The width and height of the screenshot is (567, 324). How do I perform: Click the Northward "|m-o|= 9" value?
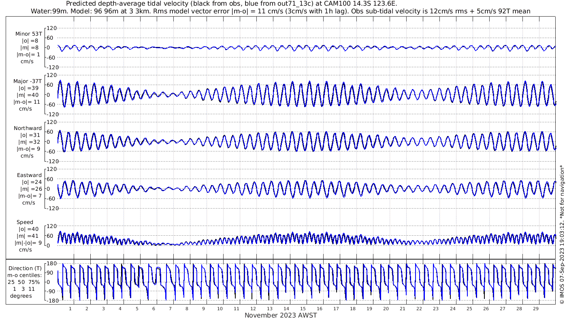28,149
